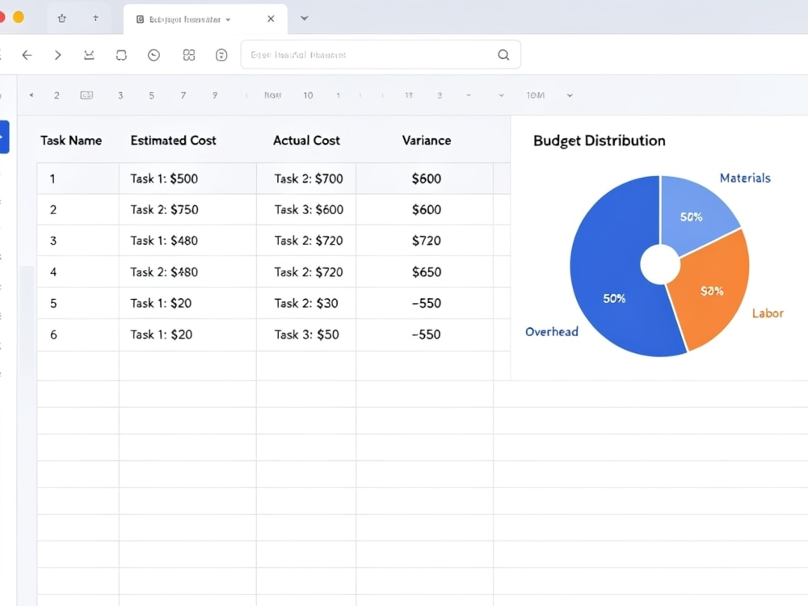Click the Task Name column header

pos(71,140)
